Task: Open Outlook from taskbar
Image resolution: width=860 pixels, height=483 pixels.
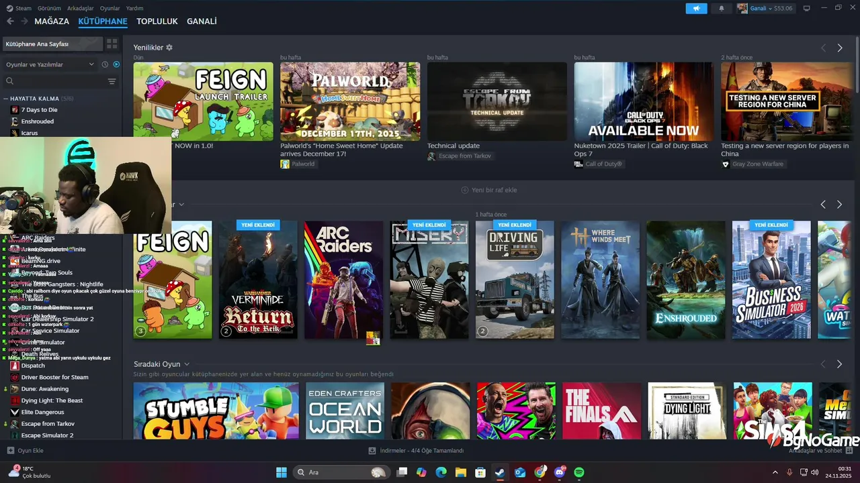Action: (x=520, y=472)
